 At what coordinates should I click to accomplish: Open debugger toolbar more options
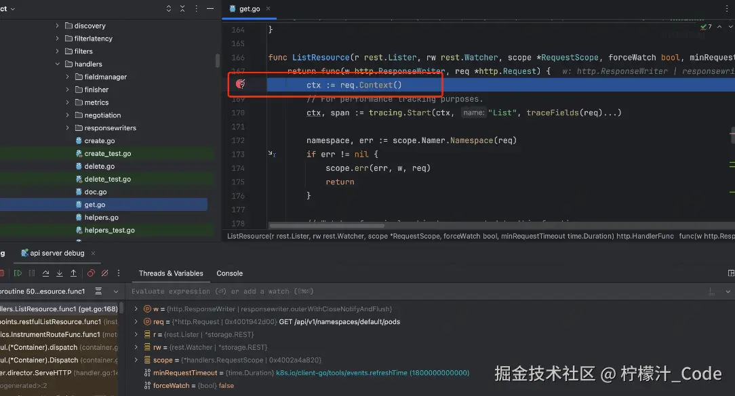point(119,273)
